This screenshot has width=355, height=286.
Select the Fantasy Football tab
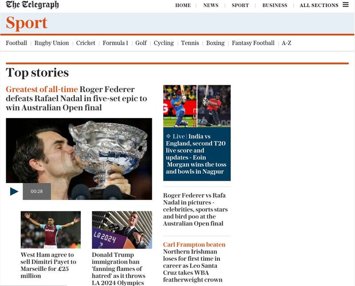click(x=253, y=43)
